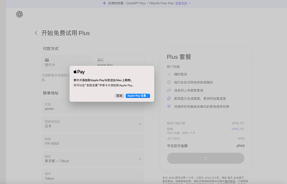Go back using the left arrow

tap(36, 33)
